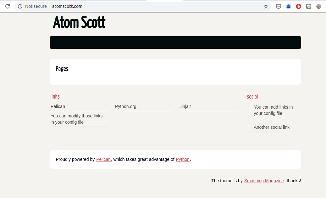
Task: Open the Smashing Magazine theme link
Action: click(264, 181)
